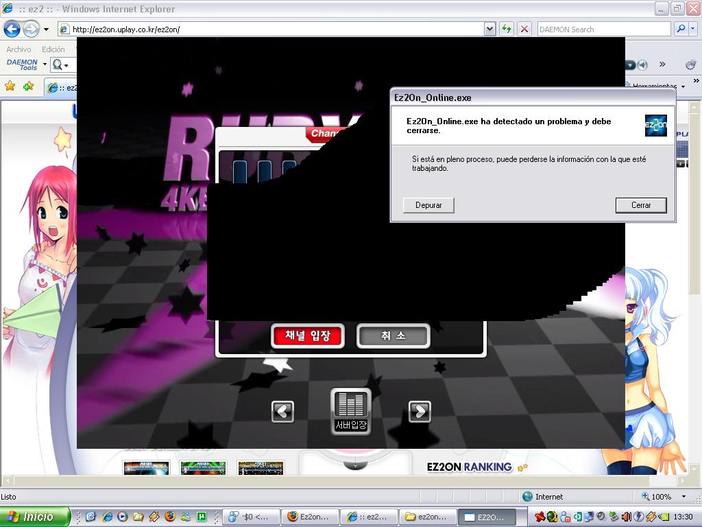Click the Show Desktop quick launch icon
This screenshot has height=527, width=702.
pyautogui.click(x=91, y=517)
